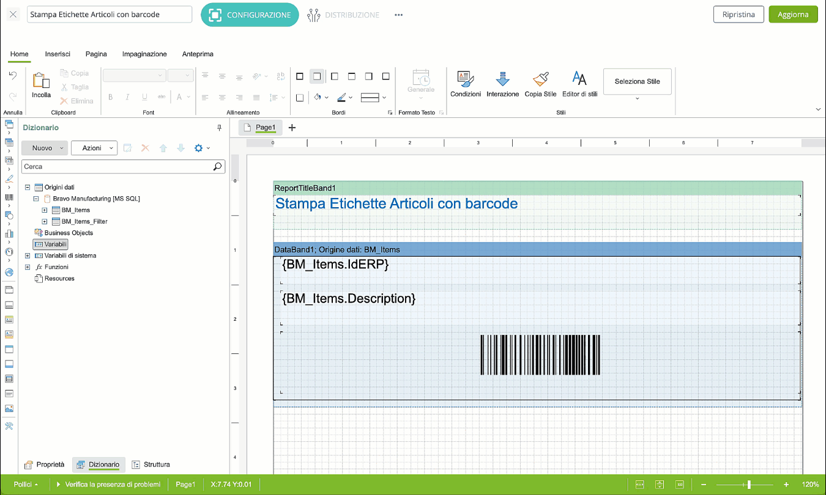Click the globe map icon in sidebar

pyautogui.click(x=9, y=273)
